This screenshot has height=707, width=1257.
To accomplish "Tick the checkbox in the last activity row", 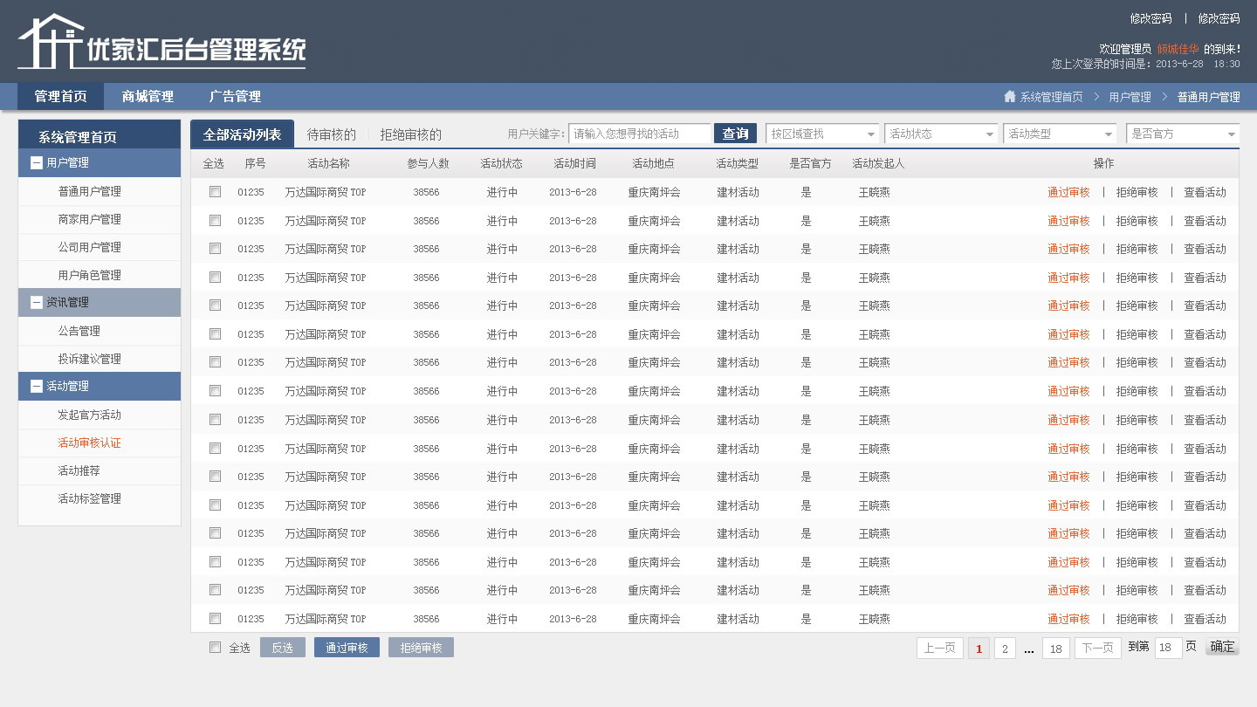I will 215,619.
